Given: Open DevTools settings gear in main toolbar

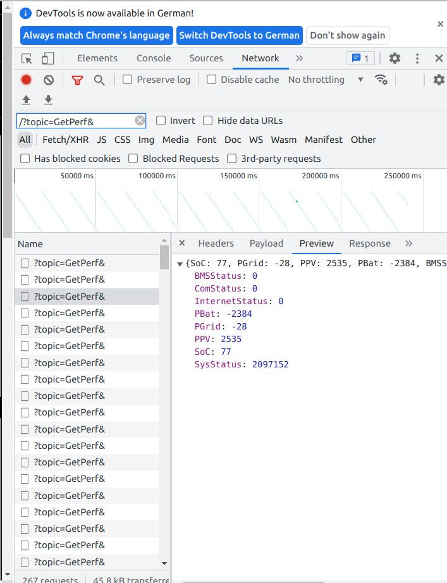Looking at the screenshot, I should point(395,58).
